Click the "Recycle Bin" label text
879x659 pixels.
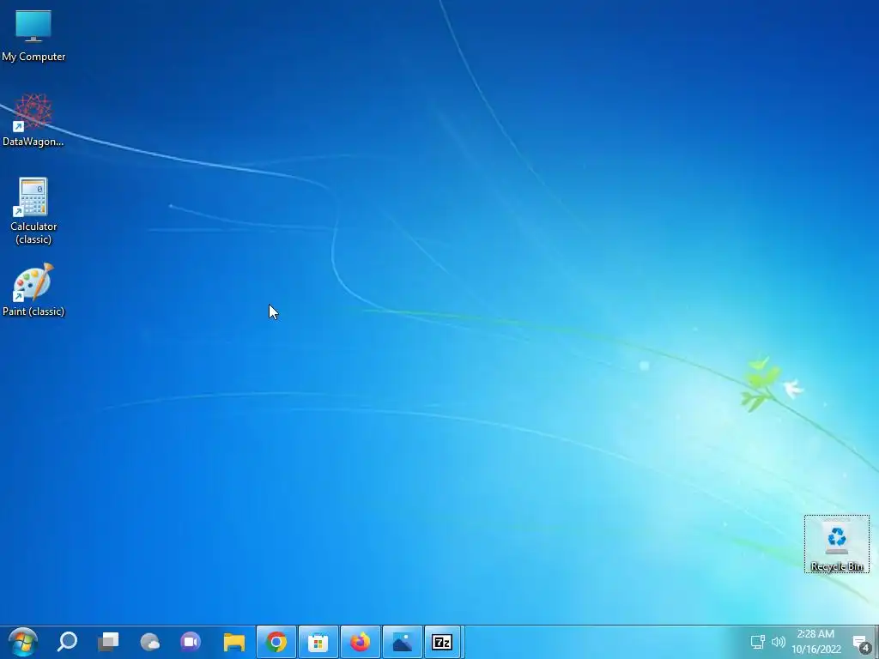point(836,566)
